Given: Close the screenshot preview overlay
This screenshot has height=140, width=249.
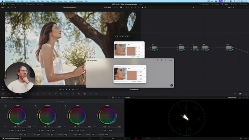Looking at the screenshot, I should pyautogui.click(x=172, y=86).
